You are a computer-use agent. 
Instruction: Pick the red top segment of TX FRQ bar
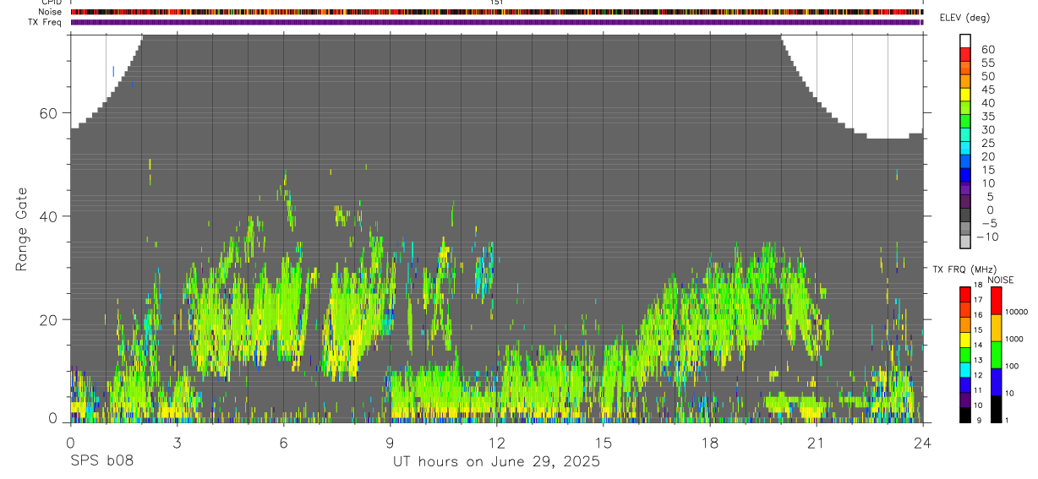pyautogui.click(x=965, y=295)
